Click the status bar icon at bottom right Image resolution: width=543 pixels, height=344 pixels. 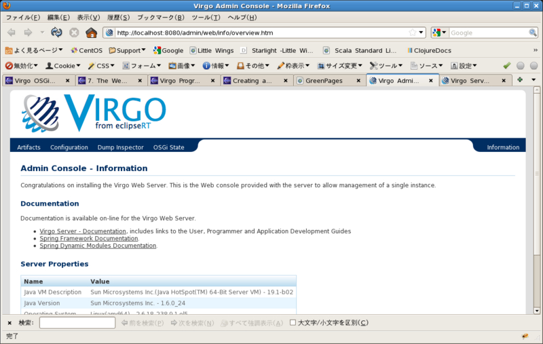(x=525, y=336)
